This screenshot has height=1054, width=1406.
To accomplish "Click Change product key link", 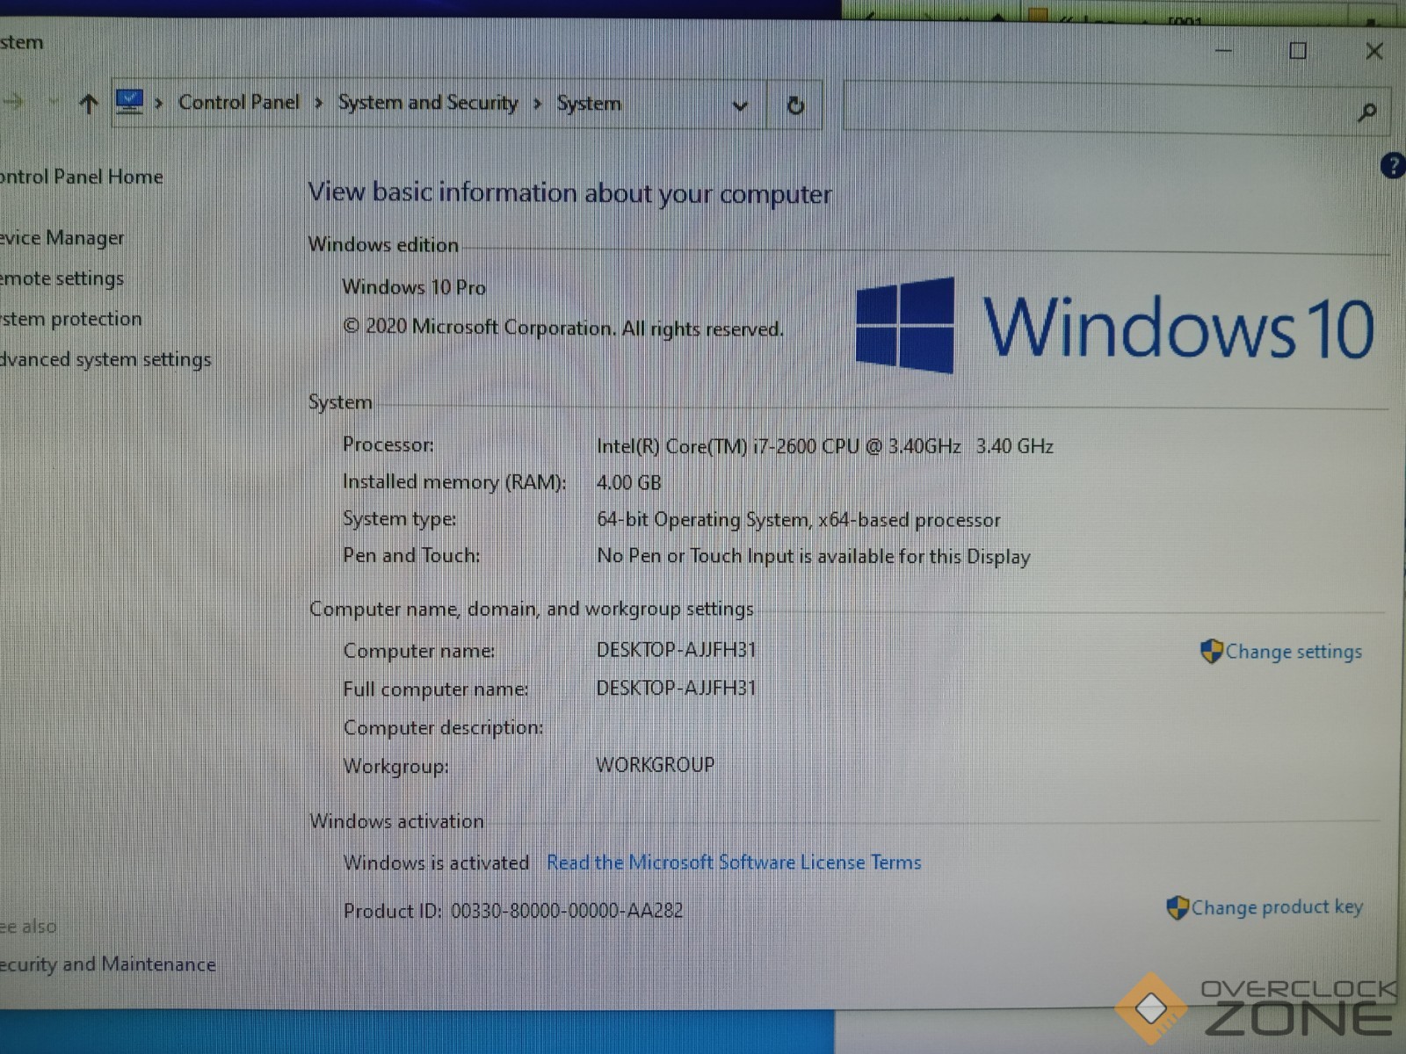I will pos(1277,907).
